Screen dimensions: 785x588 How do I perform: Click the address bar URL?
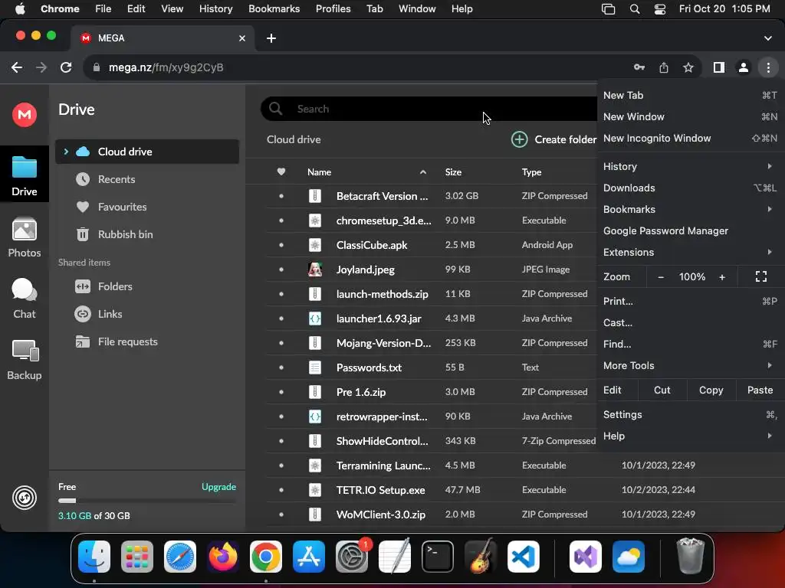pos(166,67)
